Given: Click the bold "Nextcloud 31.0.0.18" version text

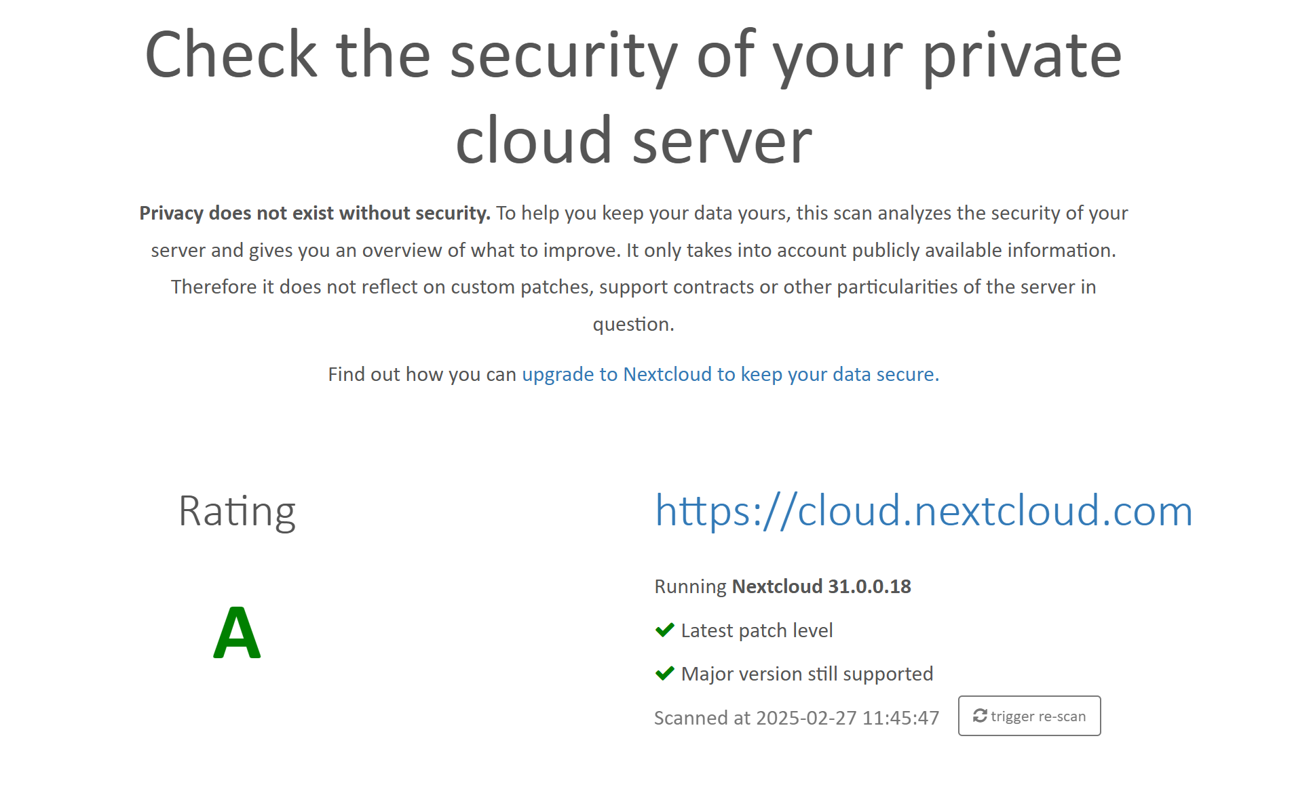Looking at the screenshot, I should [x=821, y=586].
